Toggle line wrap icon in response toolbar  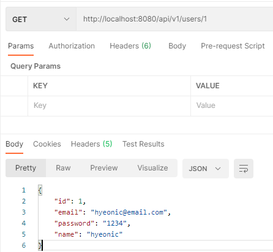coord(244,169)
